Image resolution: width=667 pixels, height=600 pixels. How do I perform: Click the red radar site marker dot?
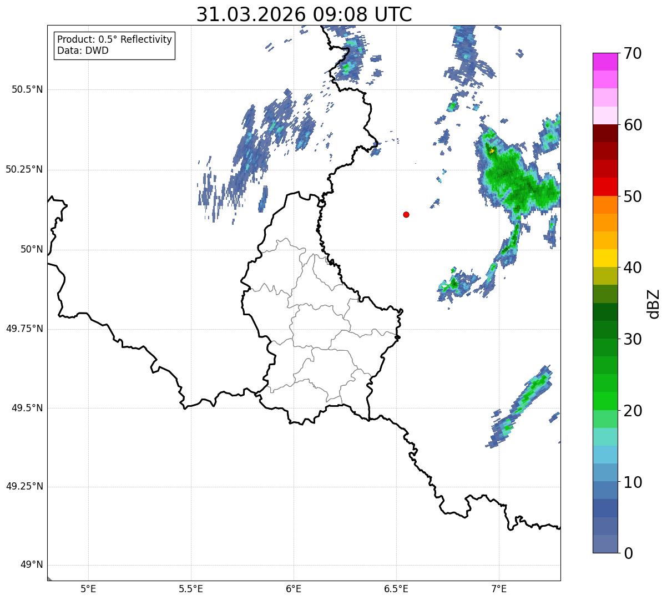click(406, 214)
